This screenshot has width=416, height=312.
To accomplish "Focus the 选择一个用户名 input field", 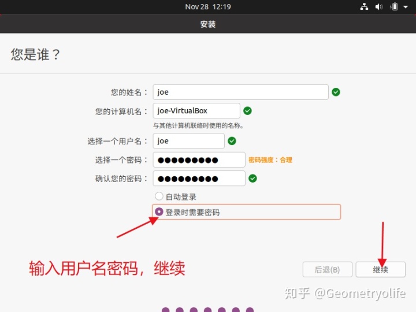I will 188,141.
